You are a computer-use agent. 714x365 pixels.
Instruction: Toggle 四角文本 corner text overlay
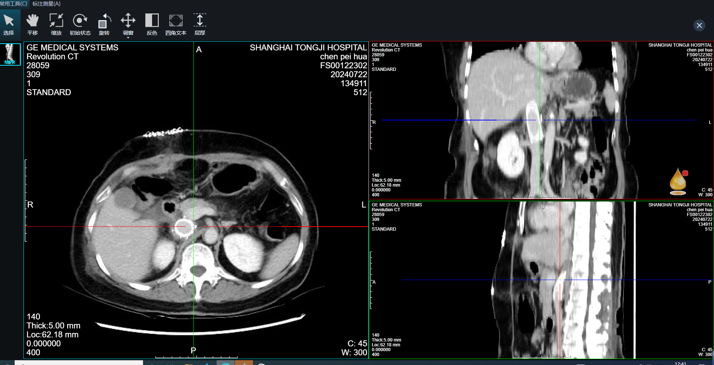176,25
